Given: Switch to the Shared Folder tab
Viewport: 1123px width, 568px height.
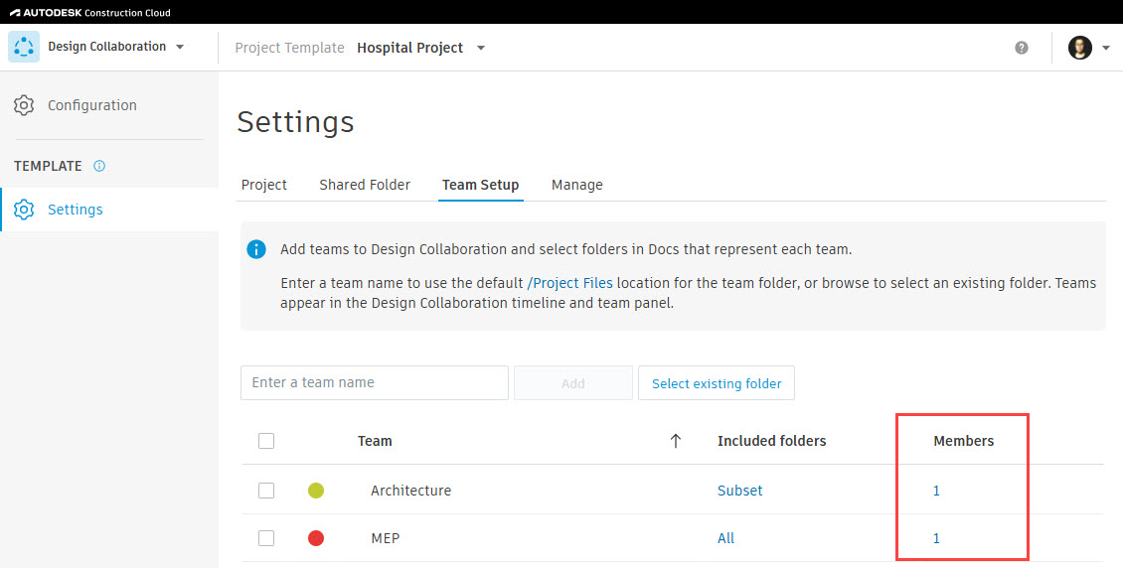Looking at the screenshot, I should (365, 185).
